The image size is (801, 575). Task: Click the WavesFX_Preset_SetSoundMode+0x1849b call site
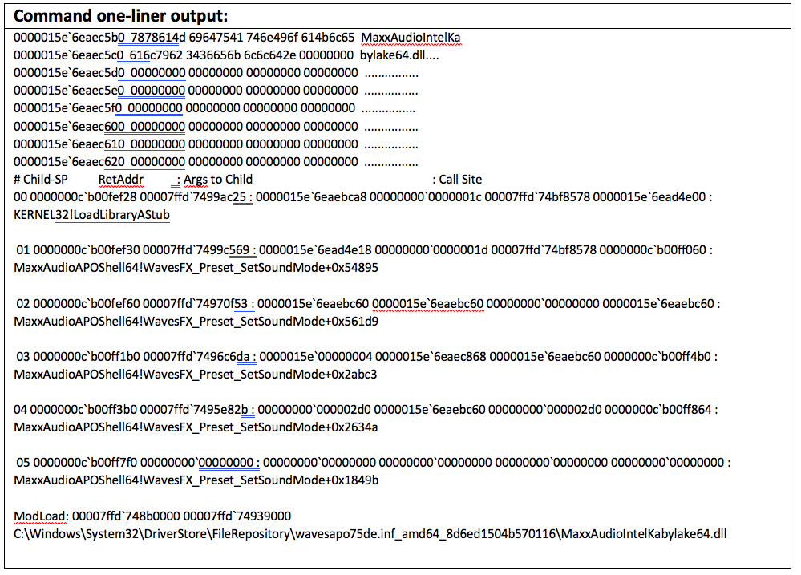coord(196,480)
